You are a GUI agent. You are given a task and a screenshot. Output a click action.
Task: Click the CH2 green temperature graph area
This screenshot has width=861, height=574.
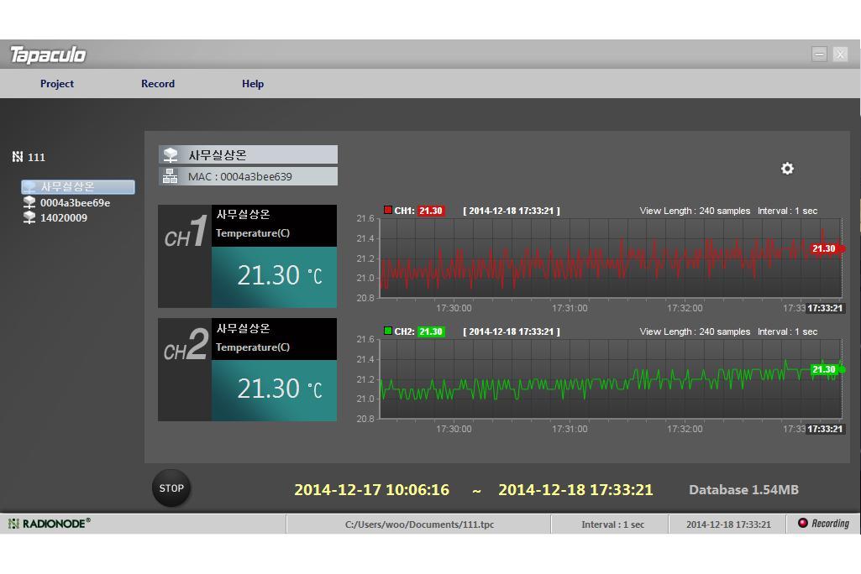point(611,378)
